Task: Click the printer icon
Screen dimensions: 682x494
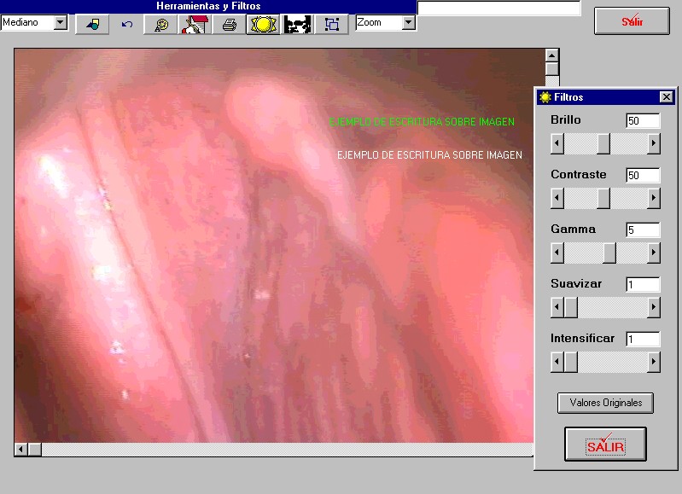Action: (229, 24)
